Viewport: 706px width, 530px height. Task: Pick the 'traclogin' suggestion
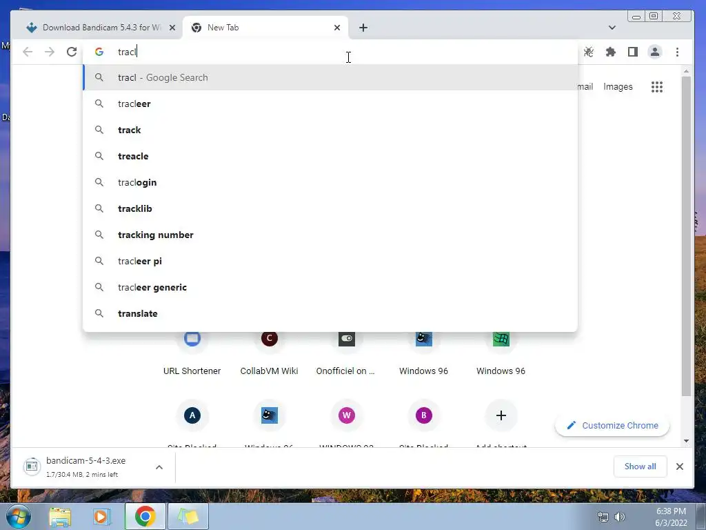coord(330,182)
